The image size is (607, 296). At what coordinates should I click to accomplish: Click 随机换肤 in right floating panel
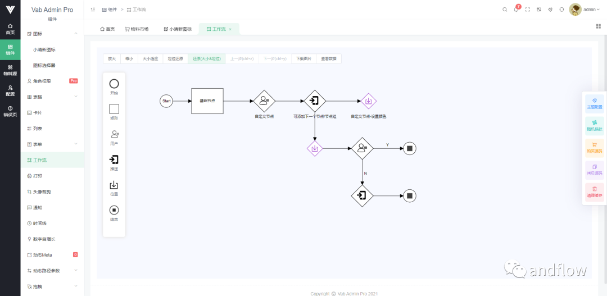click(x=595, y=126)
